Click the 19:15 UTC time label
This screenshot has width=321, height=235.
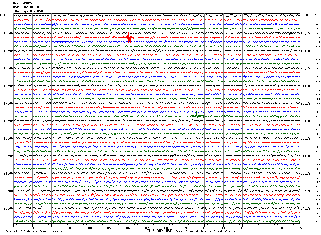click(305, 51)
